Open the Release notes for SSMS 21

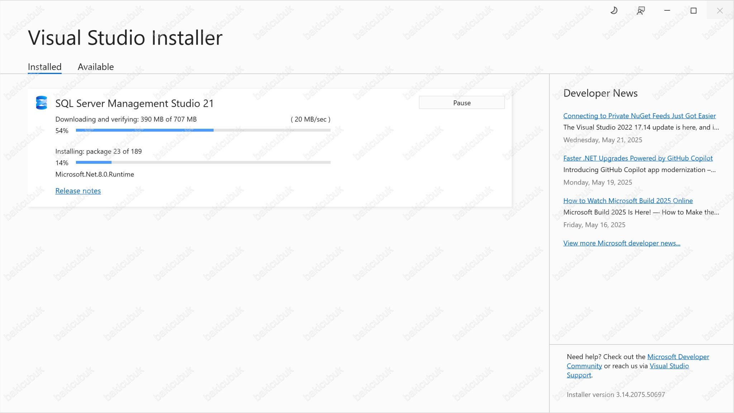coord(78,191)
